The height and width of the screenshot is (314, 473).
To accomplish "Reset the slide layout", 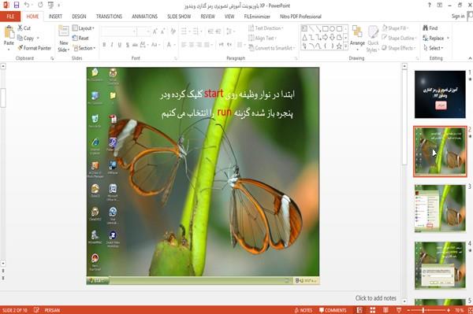I will coord(80,39).
